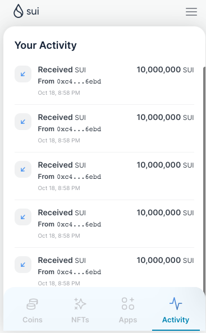Switch to the Apps tab label
The width and height of the screenshot is (206, 333).
point(128,320)
